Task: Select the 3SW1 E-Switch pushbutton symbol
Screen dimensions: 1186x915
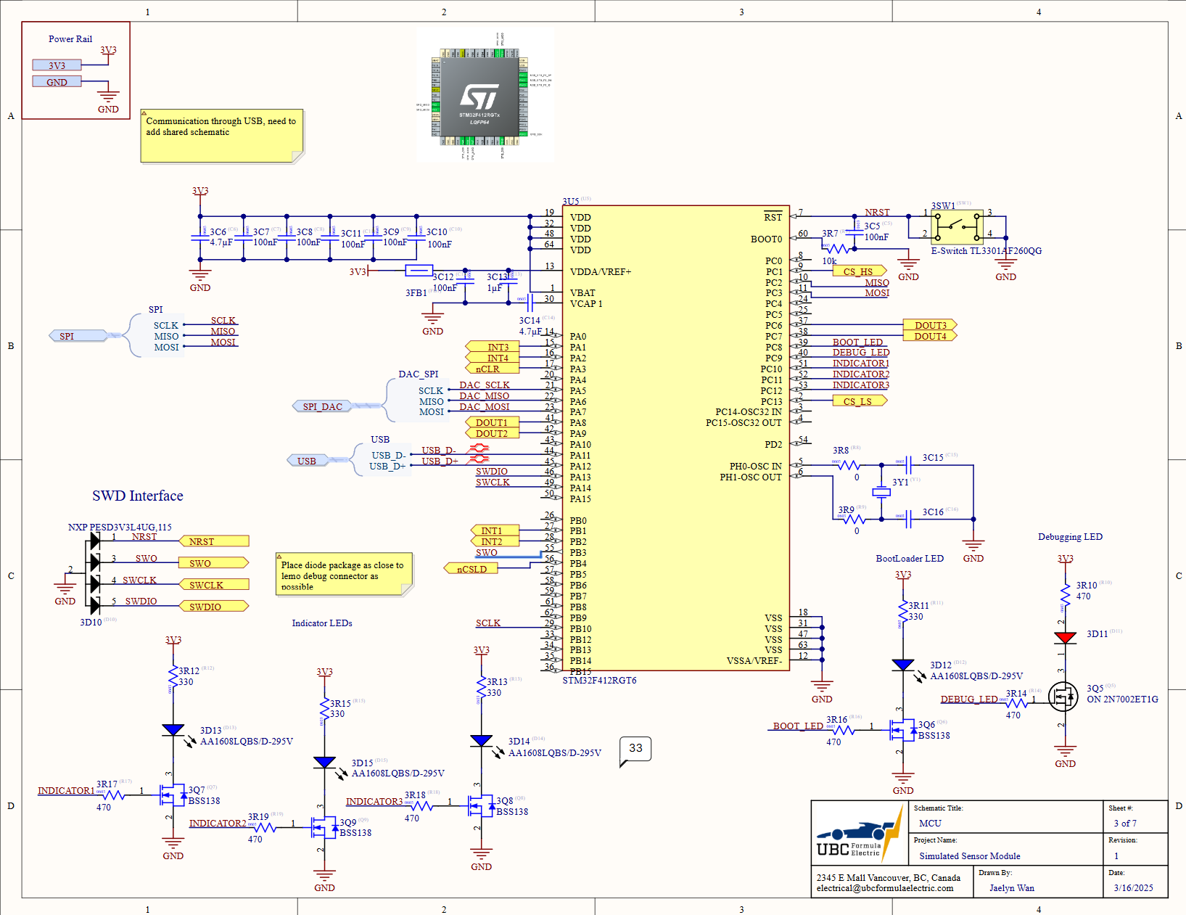Action: click(x=958, y=226)
